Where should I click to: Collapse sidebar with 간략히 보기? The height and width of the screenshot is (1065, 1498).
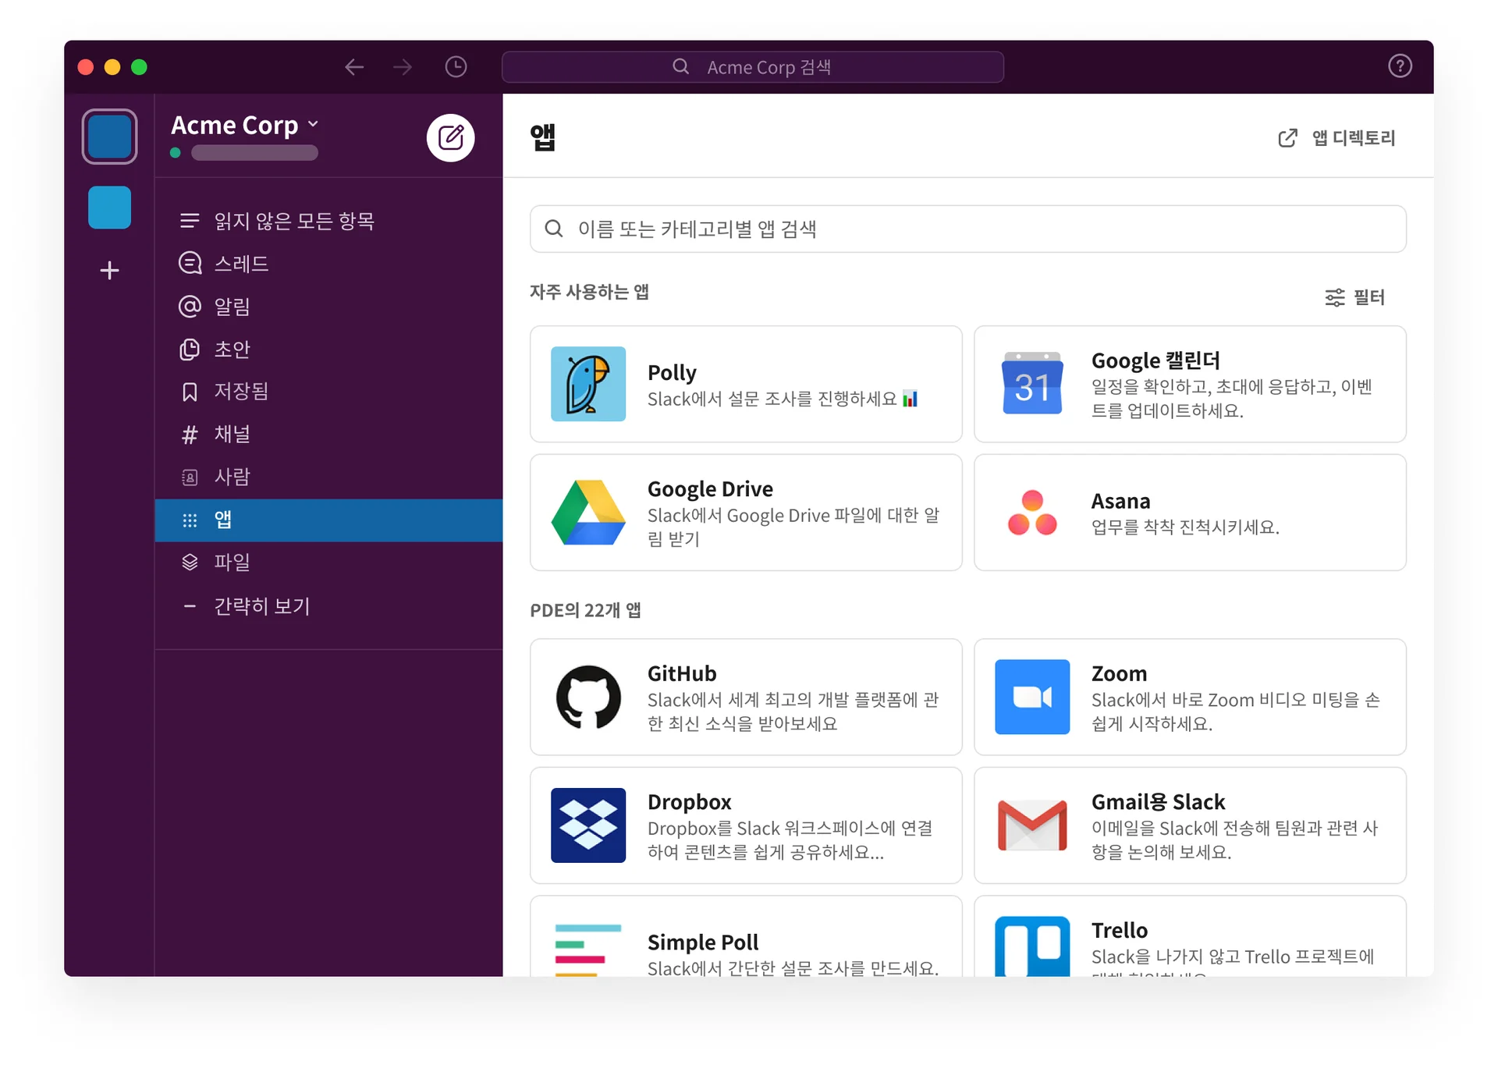point(261,606)
